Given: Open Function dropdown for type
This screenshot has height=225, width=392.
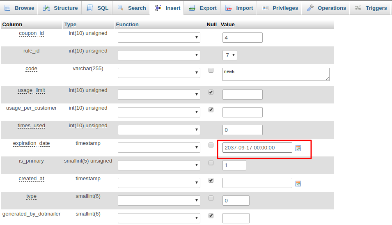Looking at the screenshot, I should 159,200.
